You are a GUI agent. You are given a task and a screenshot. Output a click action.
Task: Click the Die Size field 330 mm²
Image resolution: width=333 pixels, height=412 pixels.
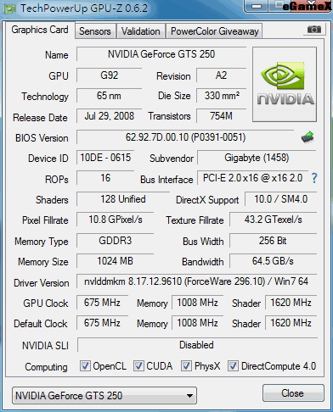tap(221, 96)
